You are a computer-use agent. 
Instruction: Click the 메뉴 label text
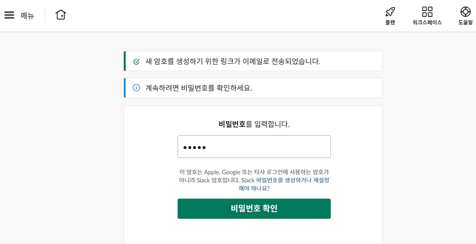(27, 15)
